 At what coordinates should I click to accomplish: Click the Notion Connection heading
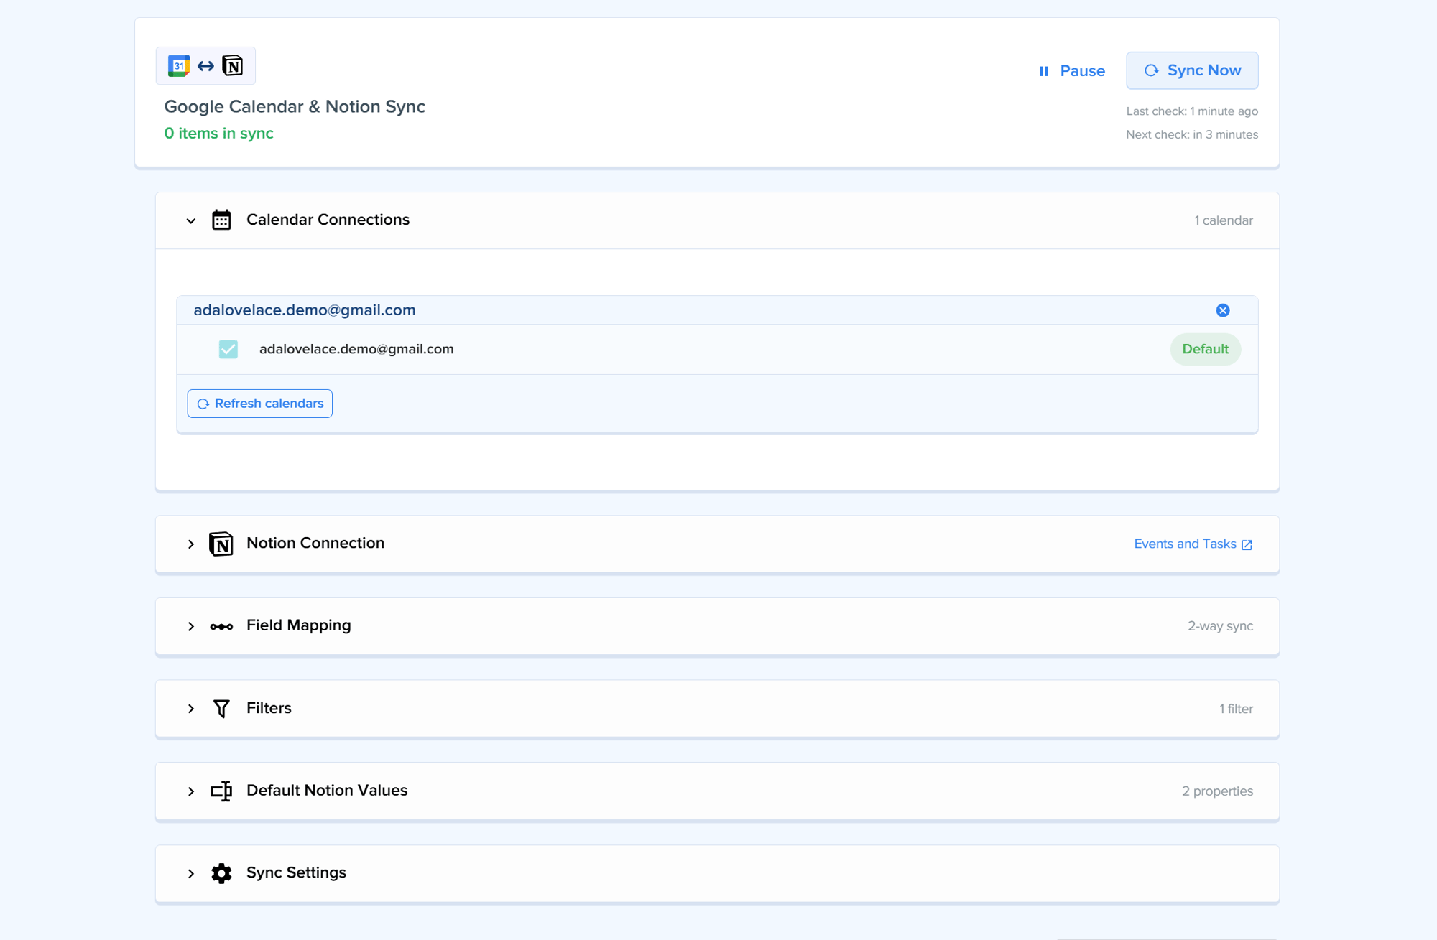(x=315, y=543)
